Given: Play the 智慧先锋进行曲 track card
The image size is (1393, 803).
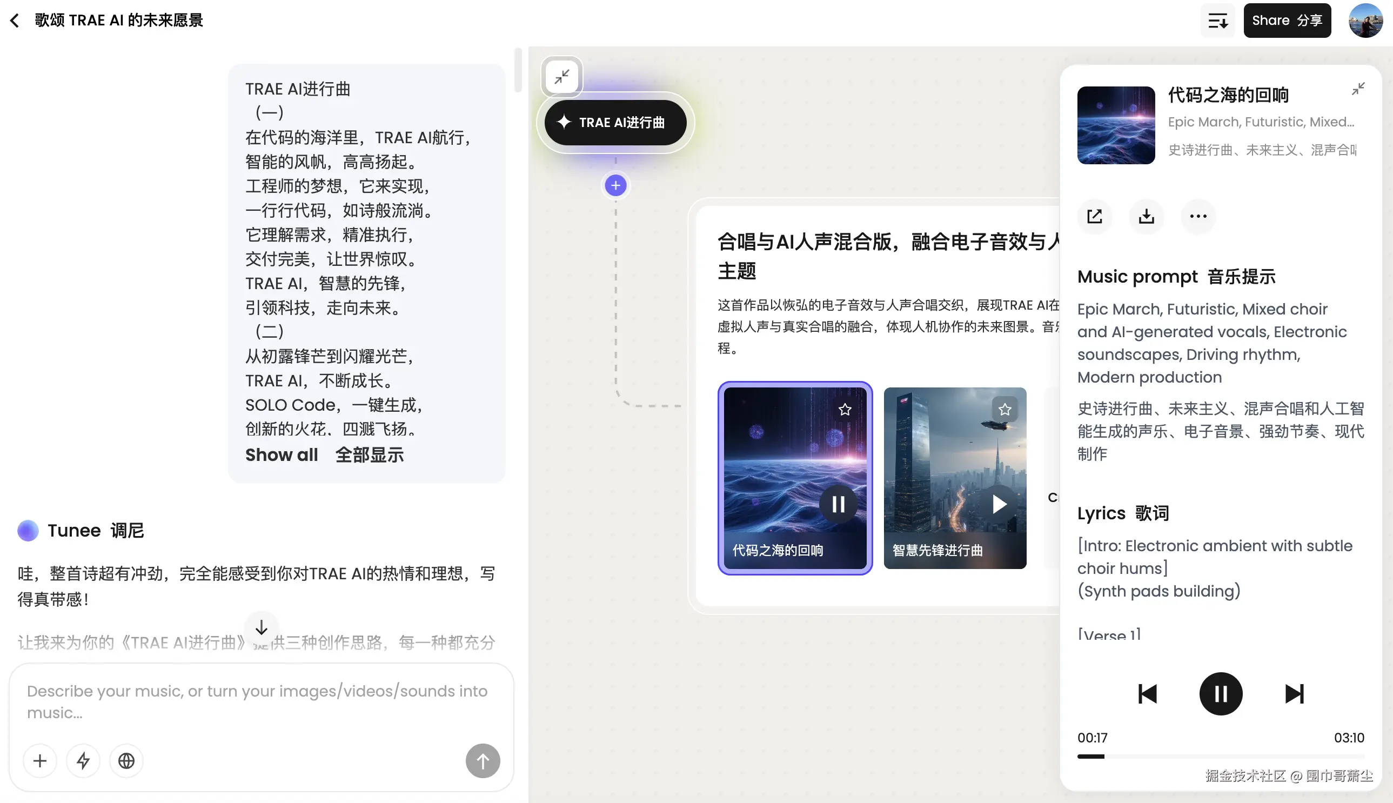Looking at the screenshot, I should coord(999,504).
